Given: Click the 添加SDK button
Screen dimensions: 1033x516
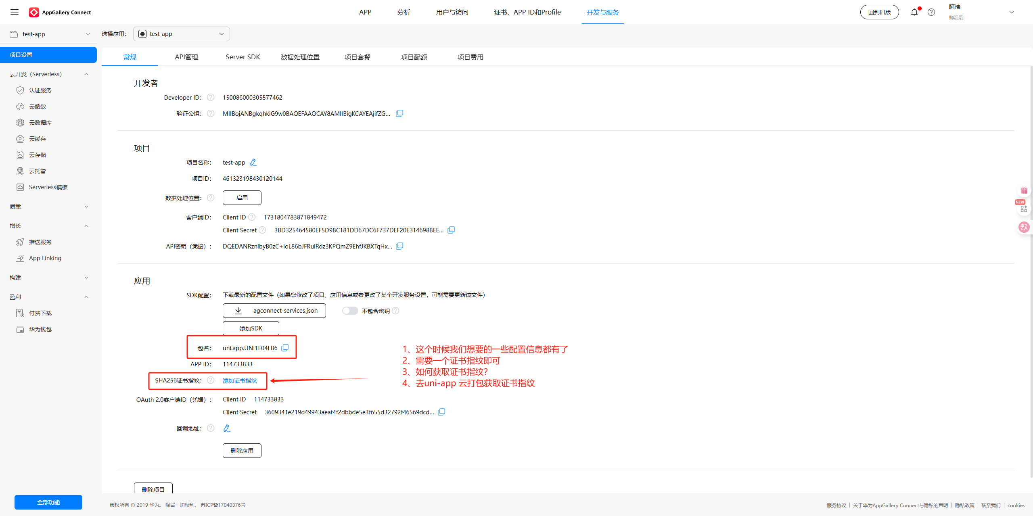Looking at the screenshot, I should [x=251, y=328].
